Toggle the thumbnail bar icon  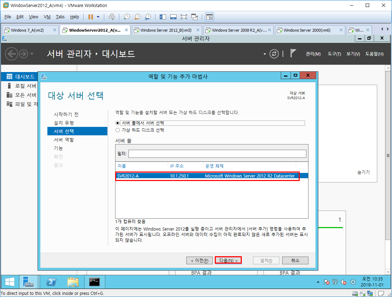pyautogui.click(x=173, y=17)
